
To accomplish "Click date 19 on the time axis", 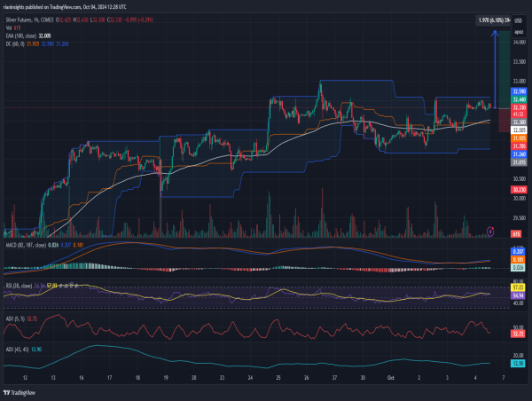I will coord(166,378).
